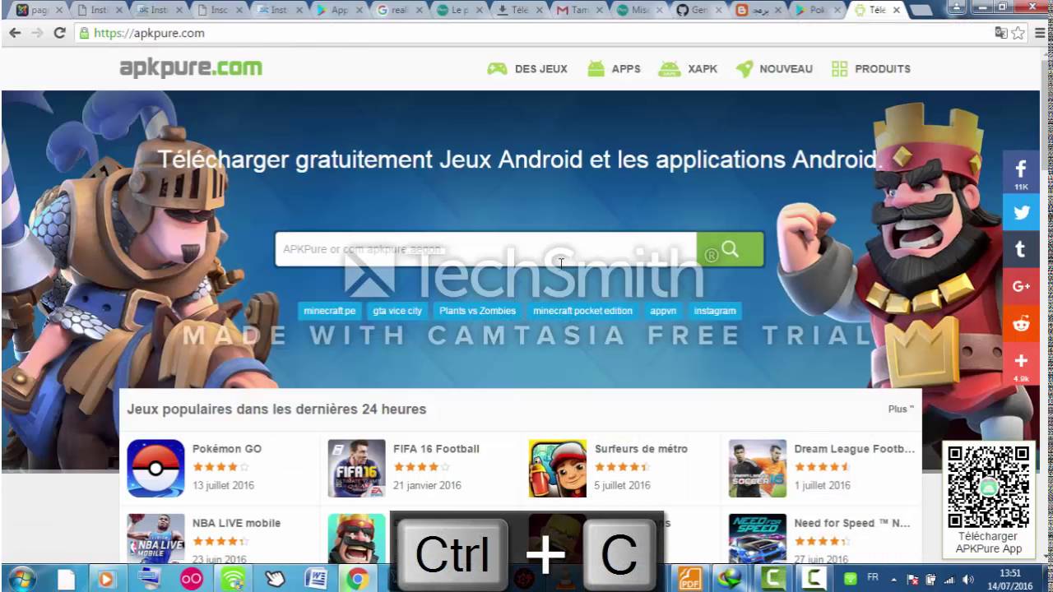Open APPS navigation menu item
Viewport: 1053px width, 592px height.
[614, 69]
